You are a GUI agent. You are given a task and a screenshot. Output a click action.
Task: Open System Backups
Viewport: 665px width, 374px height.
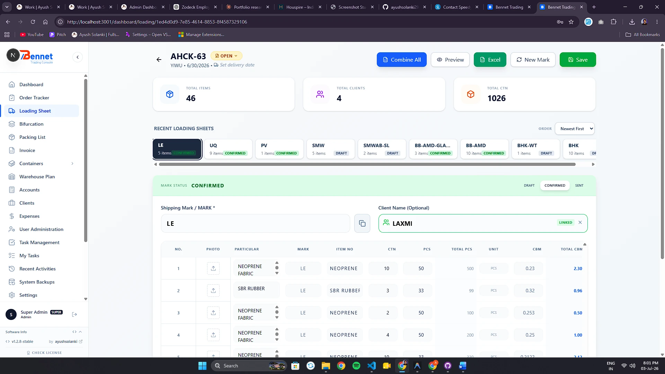click(x=42, y=282)
